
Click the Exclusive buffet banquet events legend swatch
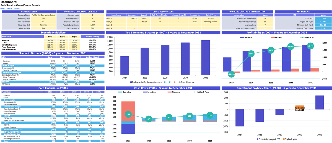point(131,82)
